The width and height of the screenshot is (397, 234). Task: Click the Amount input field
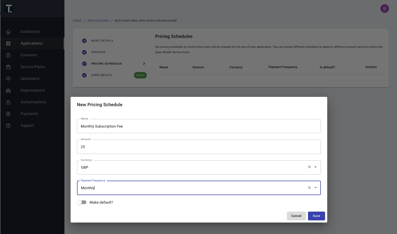pyautogui.click(x=199, y=147)
